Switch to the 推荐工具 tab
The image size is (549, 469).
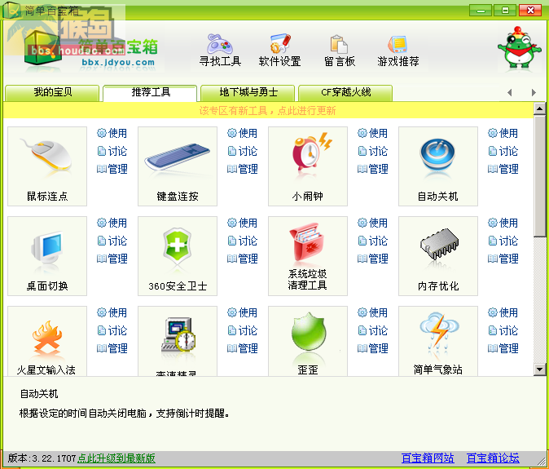tap(150, 92)
